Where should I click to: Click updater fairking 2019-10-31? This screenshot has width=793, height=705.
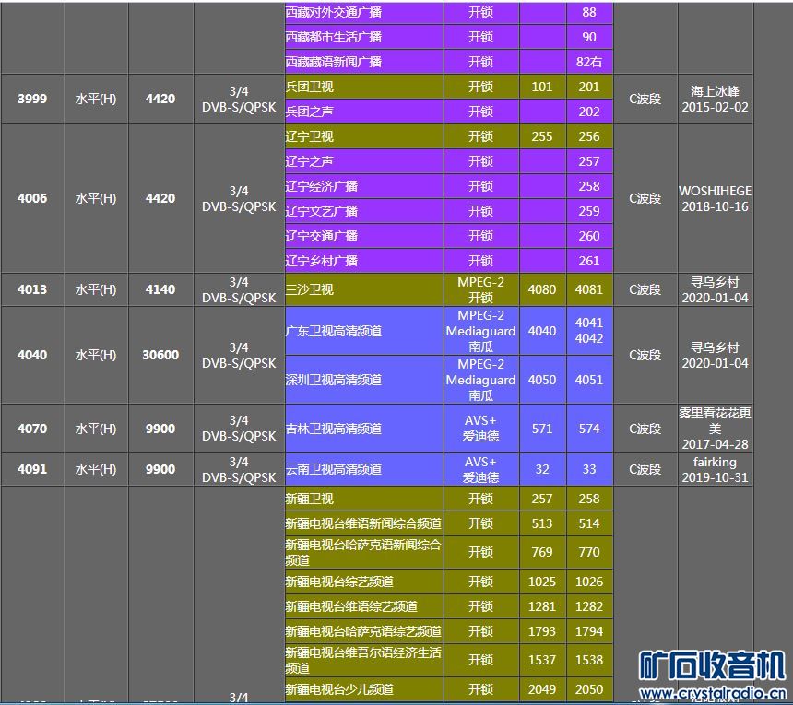(716, 469)
